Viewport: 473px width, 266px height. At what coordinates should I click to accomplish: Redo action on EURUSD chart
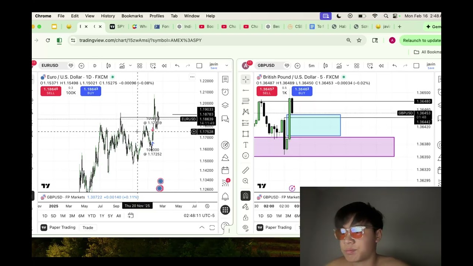click(188, 66)
